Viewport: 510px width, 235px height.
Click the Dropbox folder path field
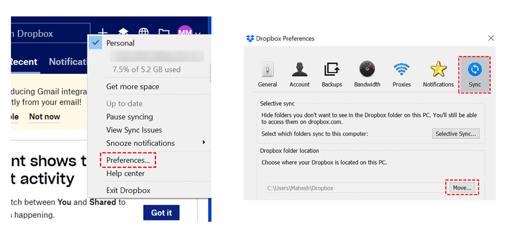pyautogui.click(x=355, y=188)
